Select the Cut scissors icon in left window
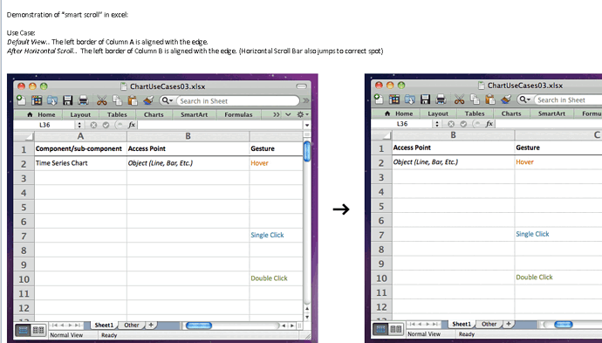The image size is (602, 343). (x=102, y=100)
